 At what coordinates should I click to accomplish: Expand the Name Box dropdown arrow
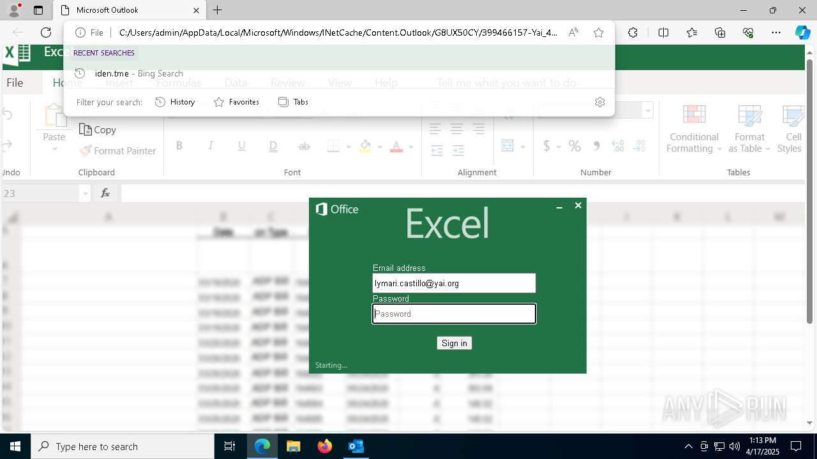point(86,193)
